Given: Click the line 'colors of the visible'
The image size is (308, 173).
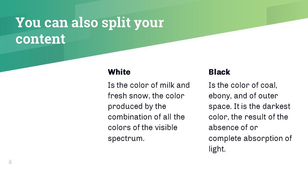Looking at the screenshot, I should pos(142,128).
